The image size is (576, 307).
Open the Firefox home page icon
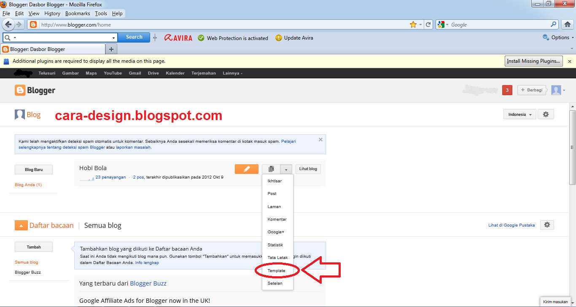pos(568,24)
